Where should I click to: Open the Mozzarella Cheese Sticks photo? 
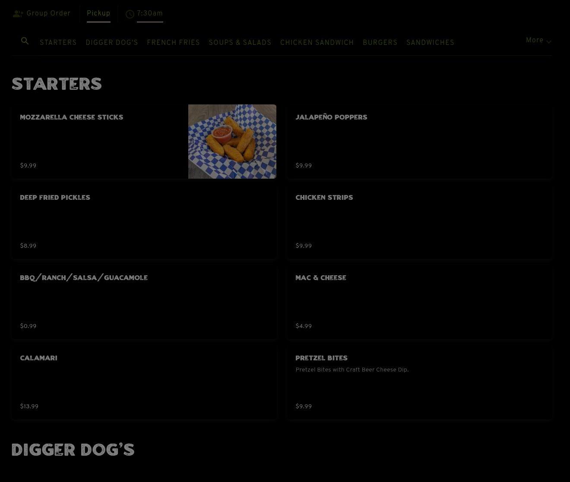tap(232, 142)
